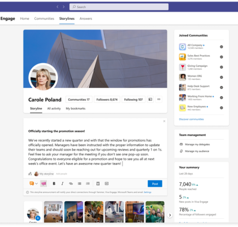Viewport: 238px width, 227px height.
Task: Apply numbered list formatting
Action: click(x=88, y=184)
